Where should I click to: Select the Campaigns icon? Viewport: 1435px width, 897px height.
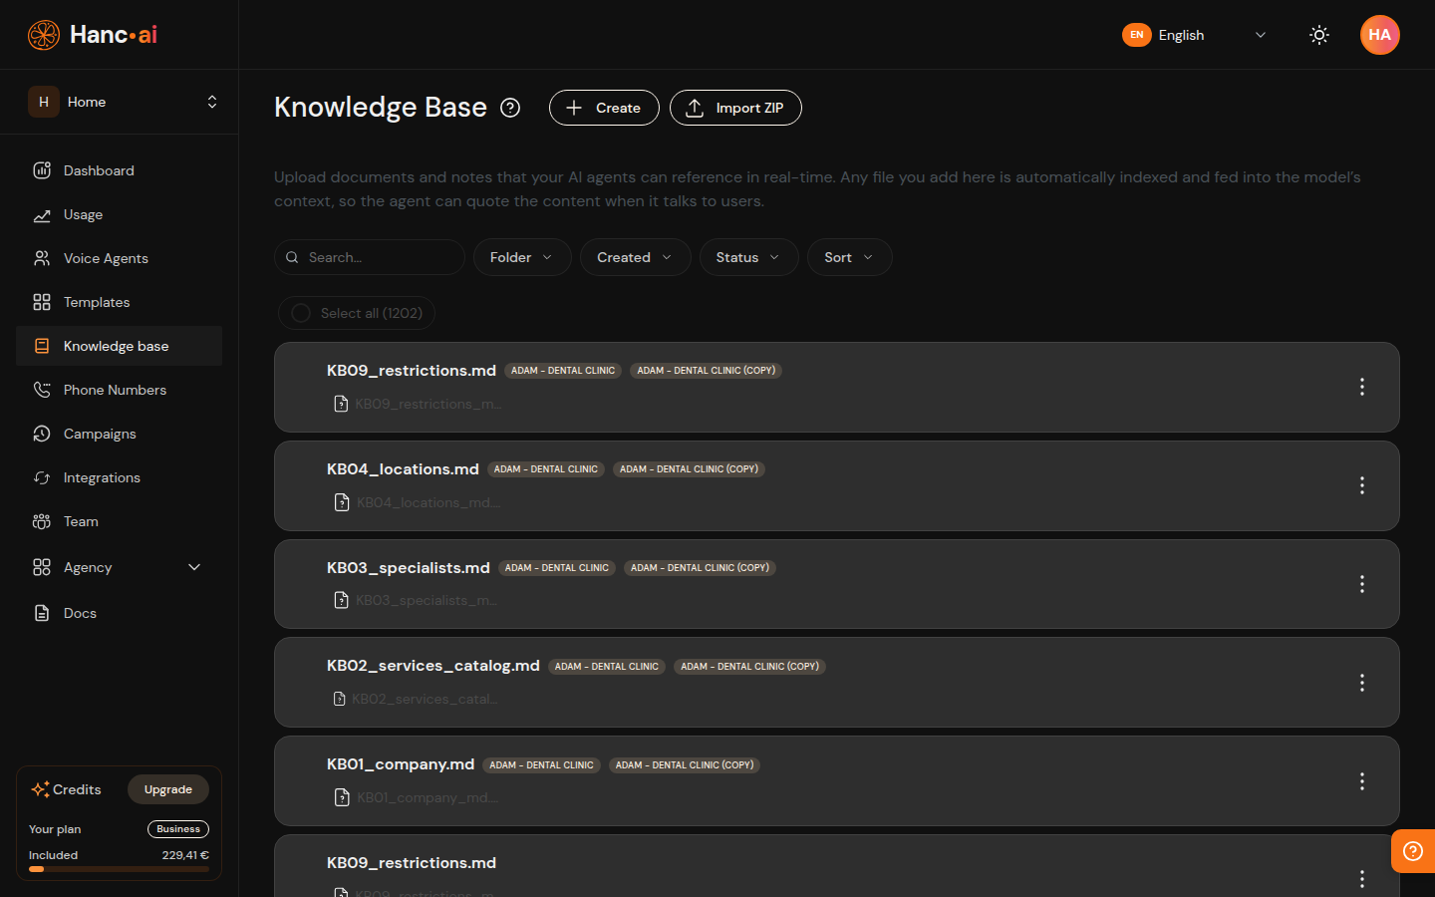(x=41, y=434)
